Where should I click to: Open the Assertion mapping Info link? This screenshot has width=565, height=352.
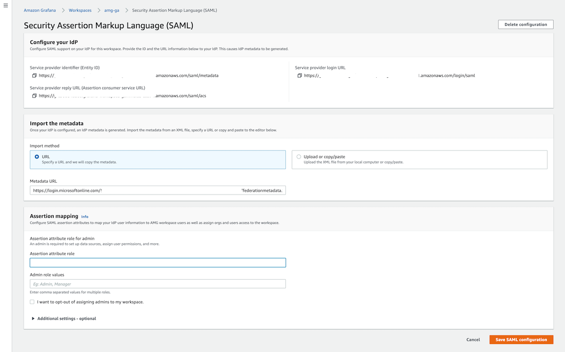[x=85, y=216]
